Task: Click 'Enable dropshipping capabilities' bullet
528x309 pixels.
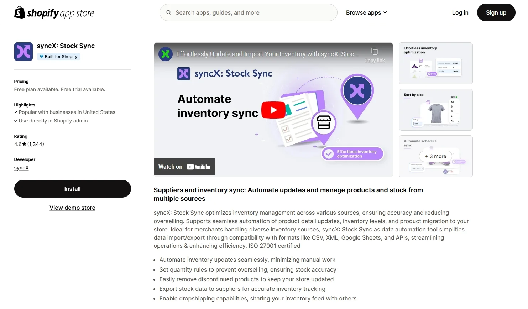Action: point(258,299)
